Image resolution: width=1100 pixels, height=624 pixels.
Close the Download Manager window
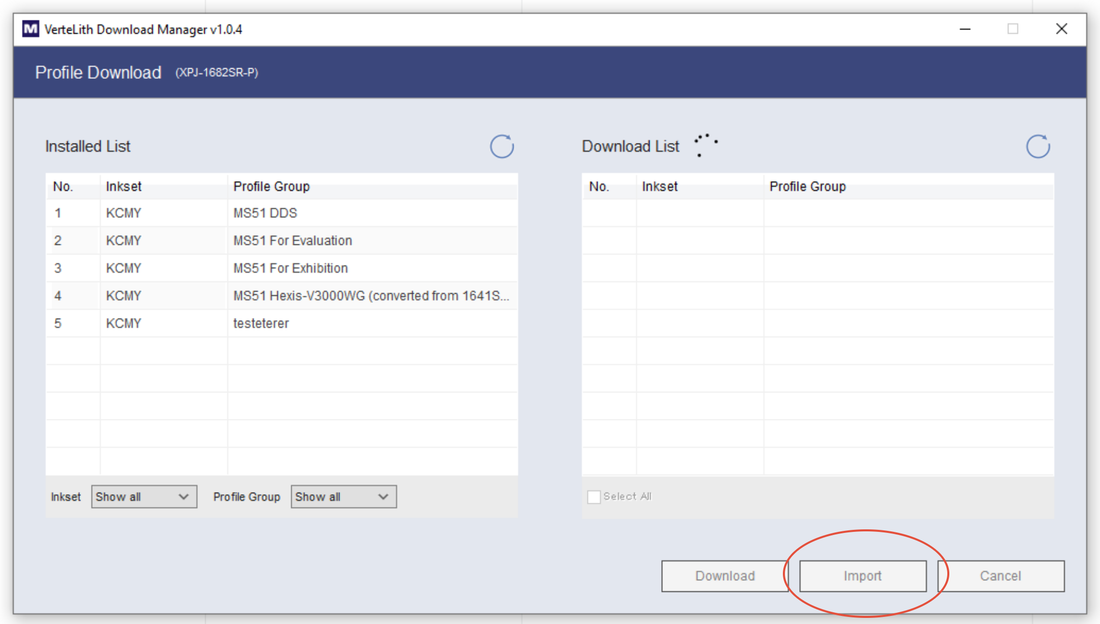(x=1061, y=29)
